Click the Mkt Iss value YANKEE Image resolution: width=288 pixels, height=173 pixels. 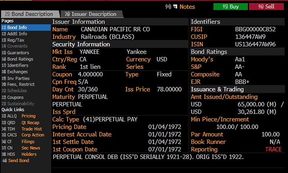89,52
